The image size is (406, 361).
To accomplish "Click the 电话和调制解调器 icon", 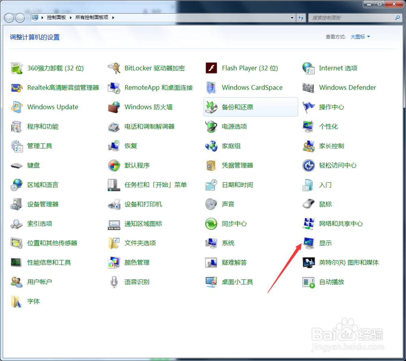I will (x=114, y=127).
